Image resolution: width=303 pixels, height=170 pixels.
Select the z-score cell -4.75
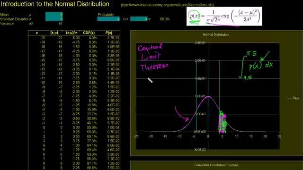pyautogui.click(x=76, y=42)
